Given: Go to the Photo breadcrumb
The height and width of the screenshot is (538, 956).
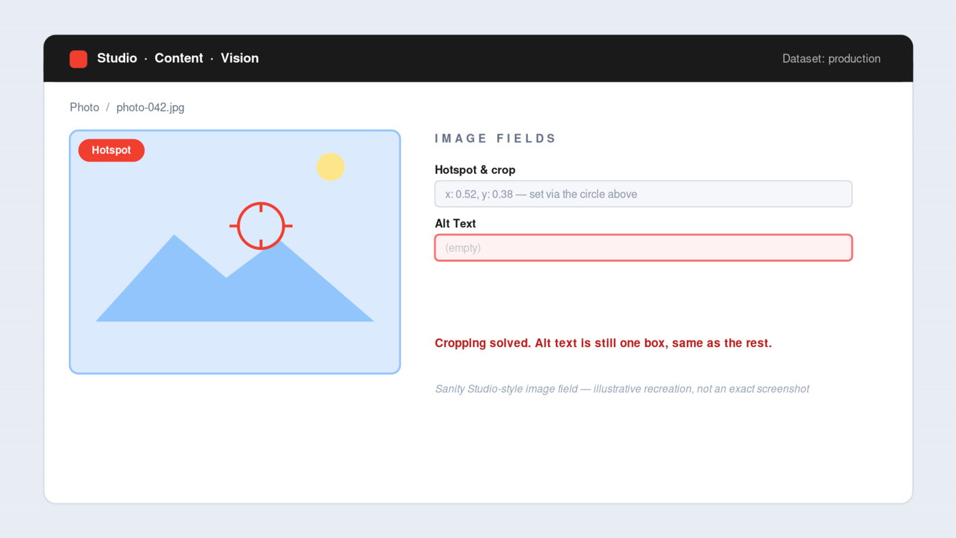Looking at the screenshot, I should point(85,107).
